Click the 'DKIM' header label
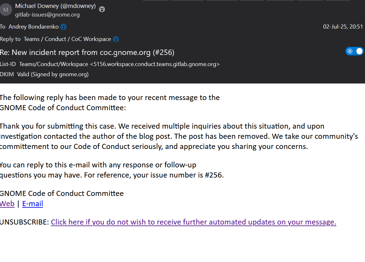Screen dimensions: 365x262 coord(7,74)
